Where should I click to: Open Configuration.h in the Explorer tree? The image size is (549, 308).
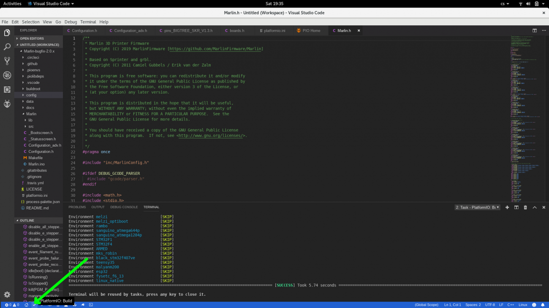pos(38,152)
